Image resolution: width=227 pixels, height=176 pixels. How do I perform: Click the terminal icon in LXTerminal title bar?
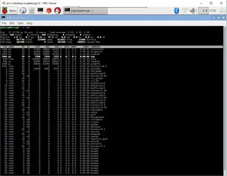tap(3, 18)
